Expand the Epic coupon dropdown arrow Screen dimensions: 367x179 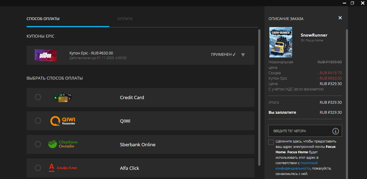[x=243, y=55]
